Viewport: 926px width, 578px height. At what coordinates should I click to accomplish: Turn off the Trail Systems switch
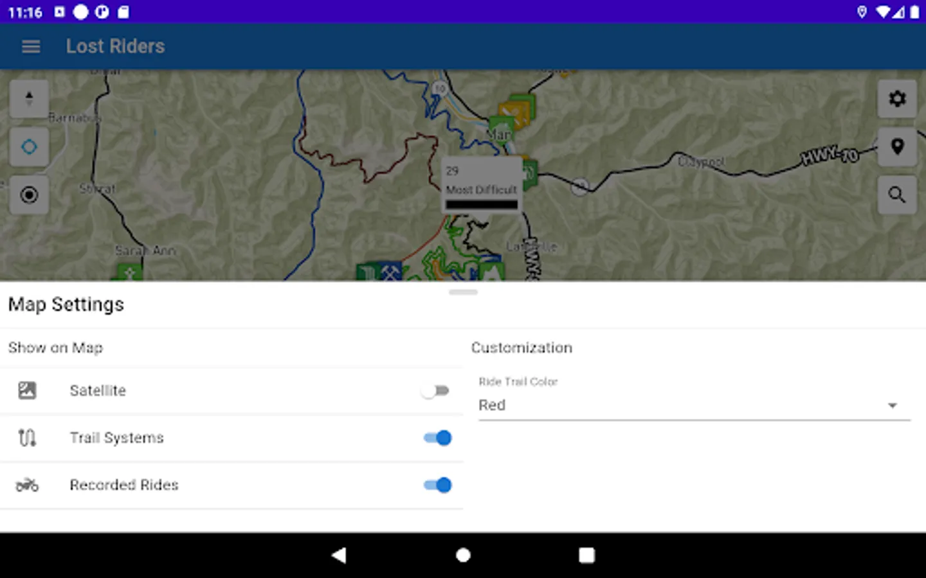(437, 438)
